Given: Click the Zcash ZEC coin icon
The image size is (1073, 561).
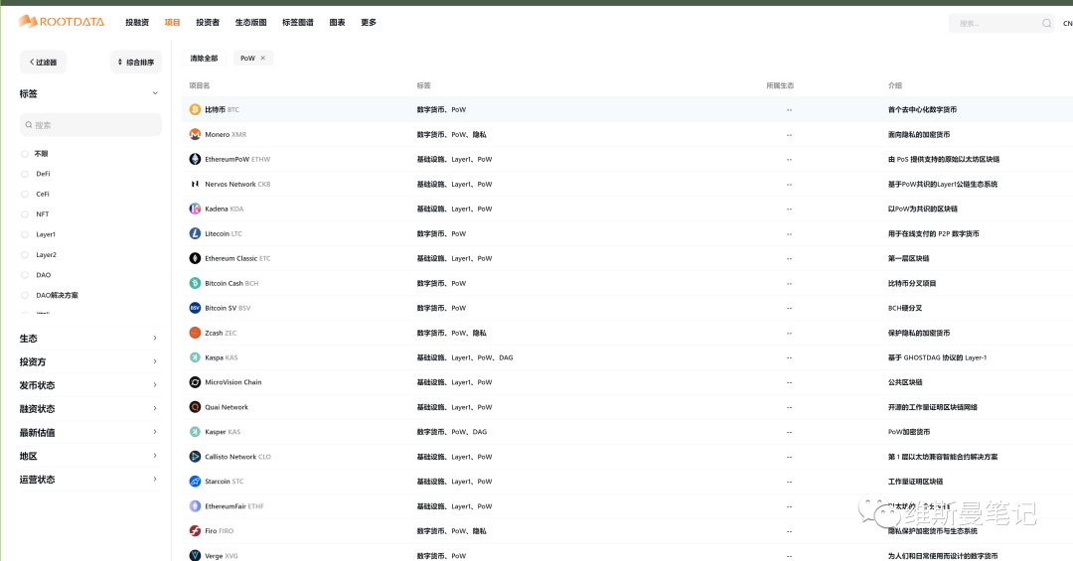Looking at the screenshot, I should click(195, 333).
